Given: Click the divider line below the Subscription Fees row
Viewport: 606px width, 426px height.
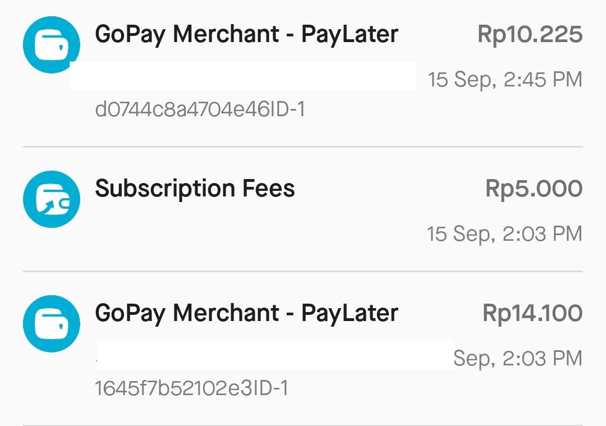Looking at the screenshot, I should click(303, 271).
